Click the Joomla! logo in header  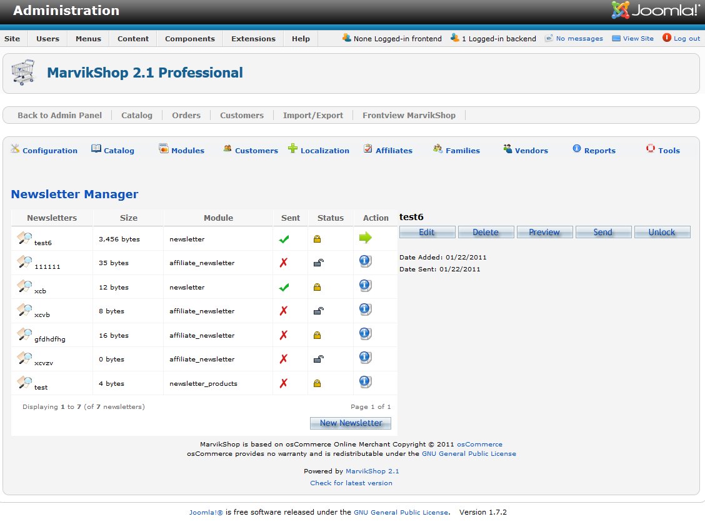point(654,10)
